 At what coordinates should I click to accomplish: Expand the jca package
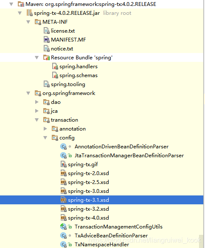37,111
